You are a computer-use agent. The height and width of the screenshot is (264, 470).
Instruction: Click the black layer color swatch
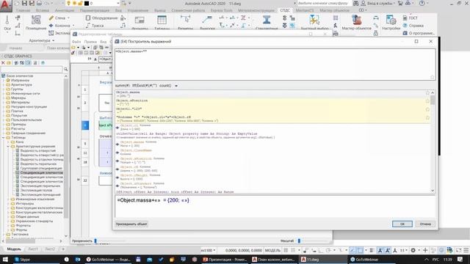(87, 3)
